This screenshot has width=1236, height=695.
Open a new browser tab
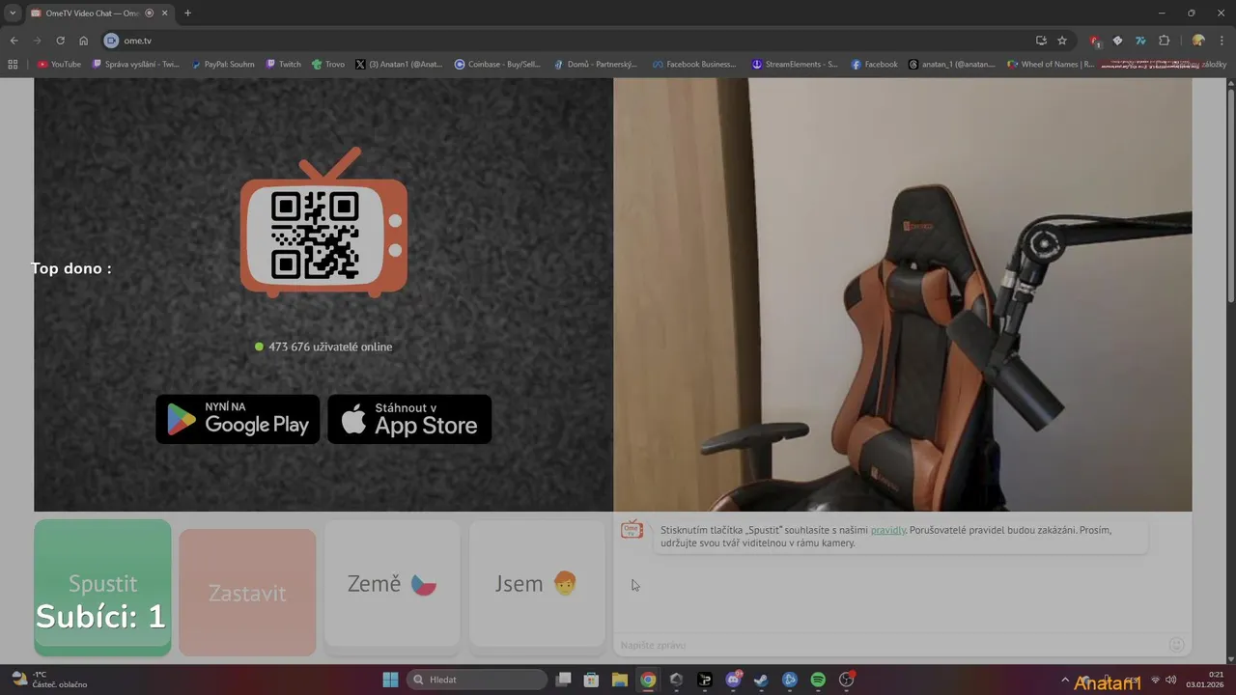(x=187, y=13)
